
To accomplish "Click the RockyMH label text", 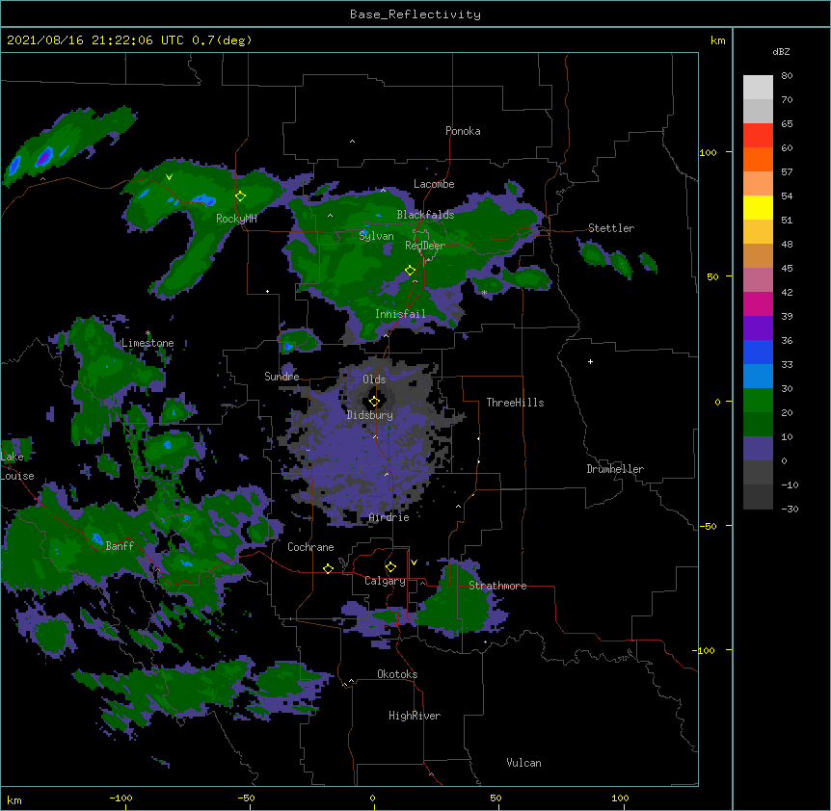I will [x=236, y=219].
